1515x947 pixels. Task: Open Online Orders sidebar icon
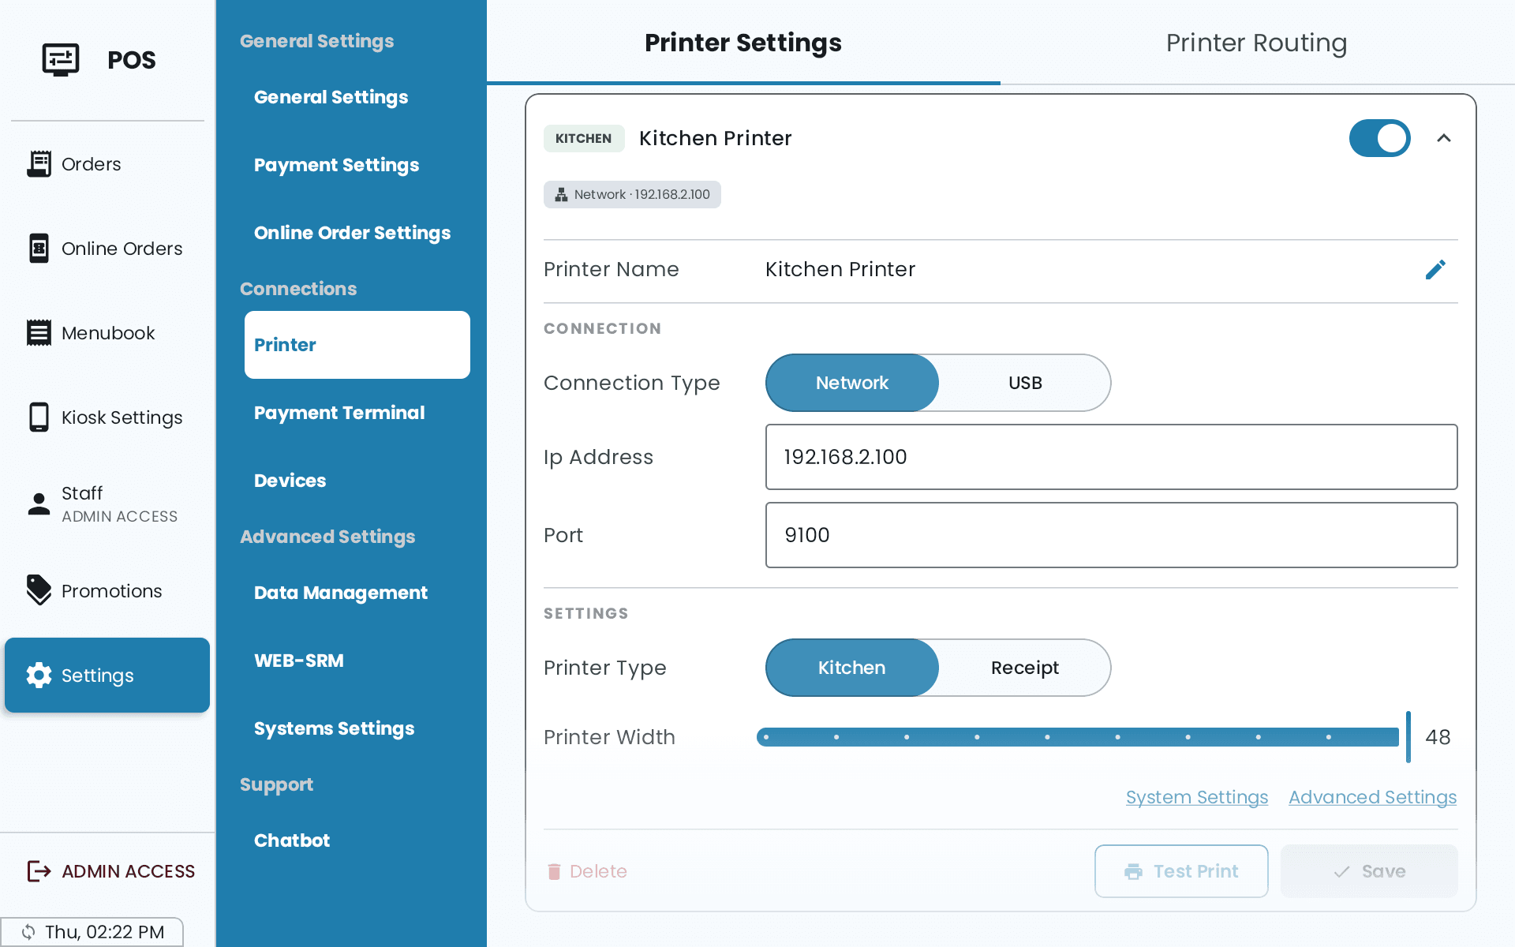point(39,249)
